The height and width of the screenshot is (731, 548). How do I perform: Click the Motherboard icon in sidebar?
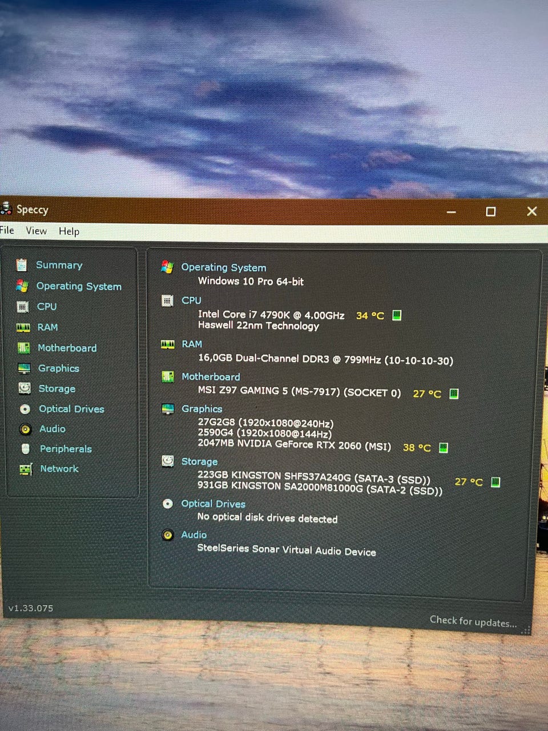coord(24,348)
